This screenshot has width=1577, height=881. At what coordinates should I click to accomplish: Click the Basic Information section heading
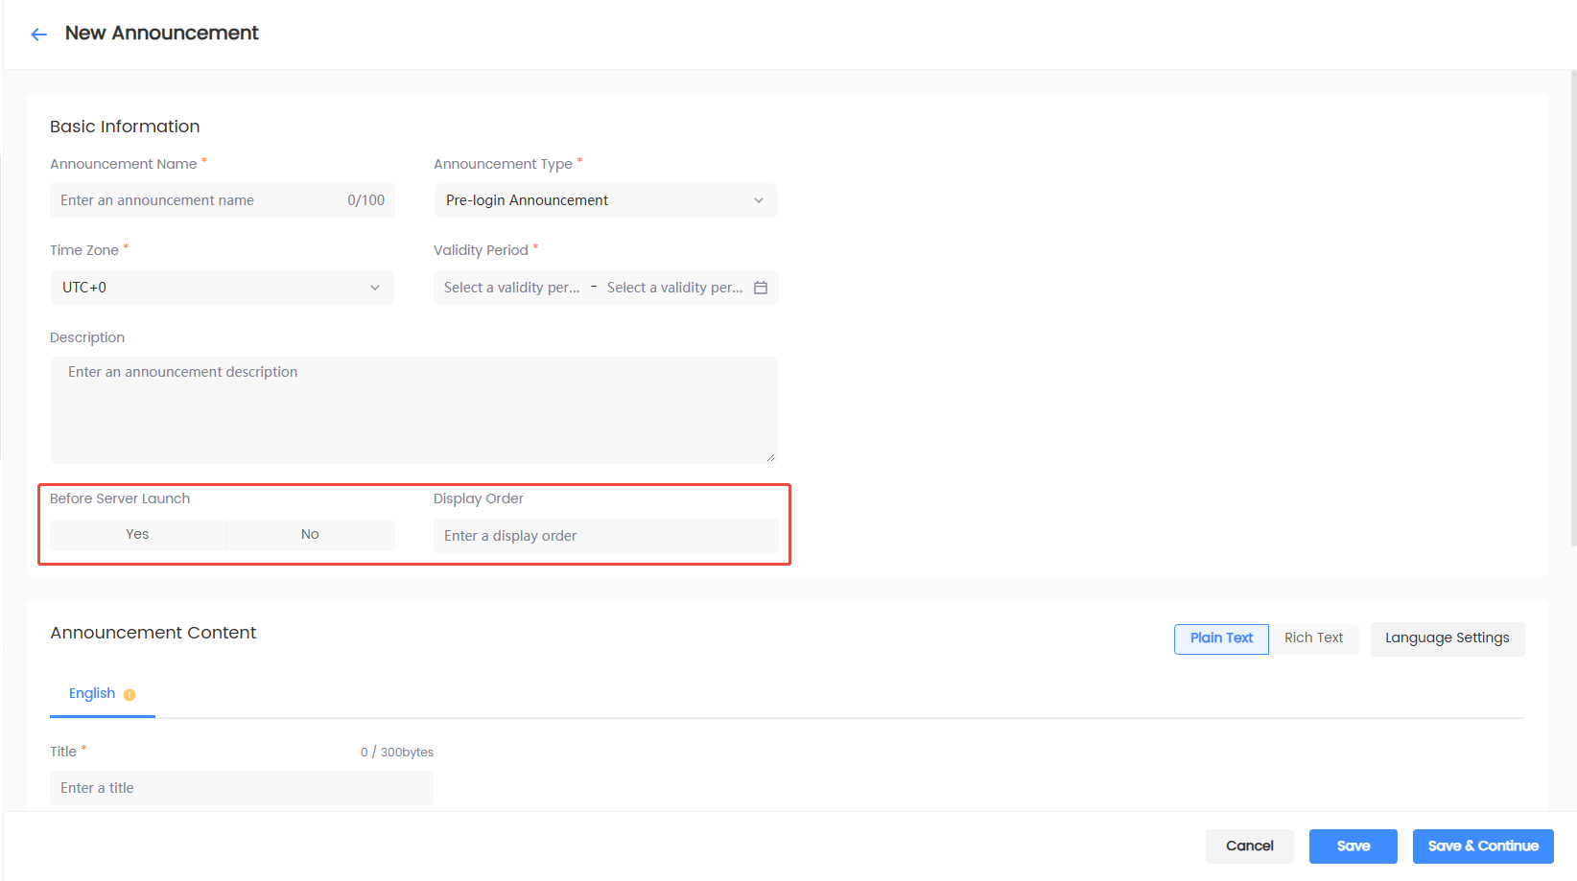(125, 127)
